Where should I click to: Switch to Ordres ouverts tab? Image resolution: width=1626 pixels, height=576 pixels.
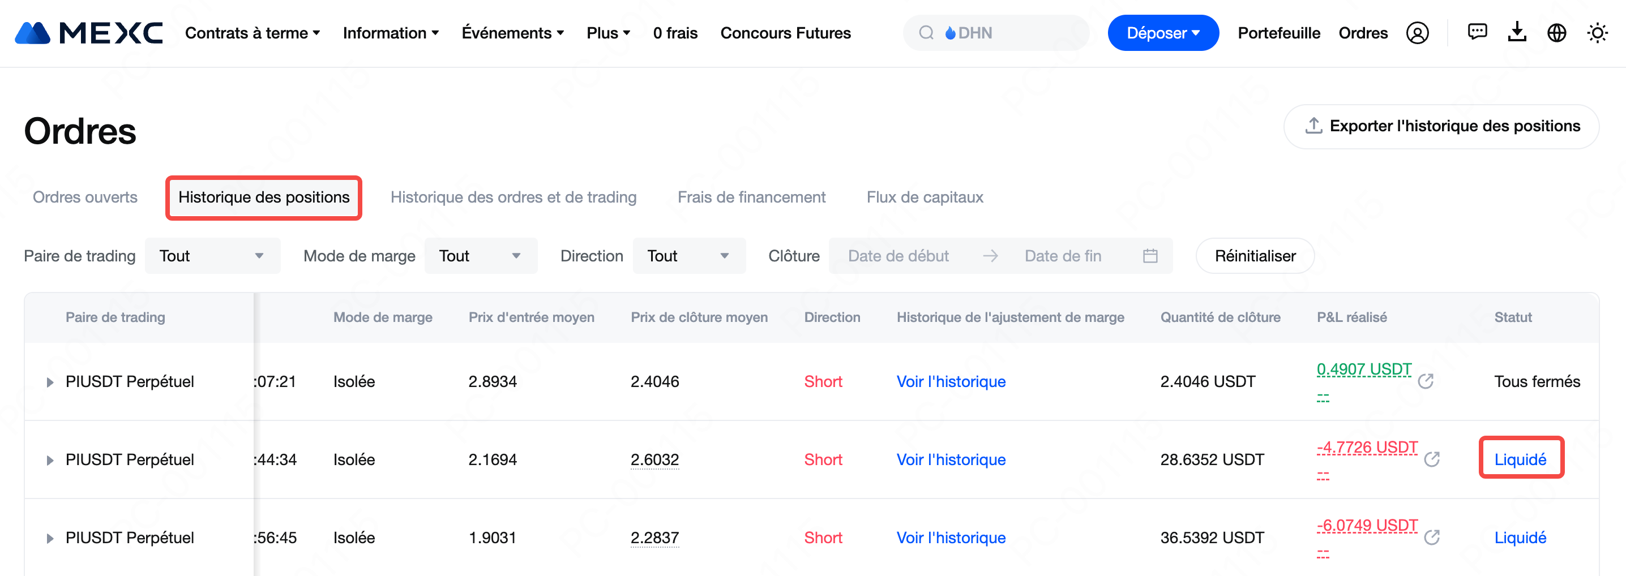pyautogui.click(x=85, y=197)
